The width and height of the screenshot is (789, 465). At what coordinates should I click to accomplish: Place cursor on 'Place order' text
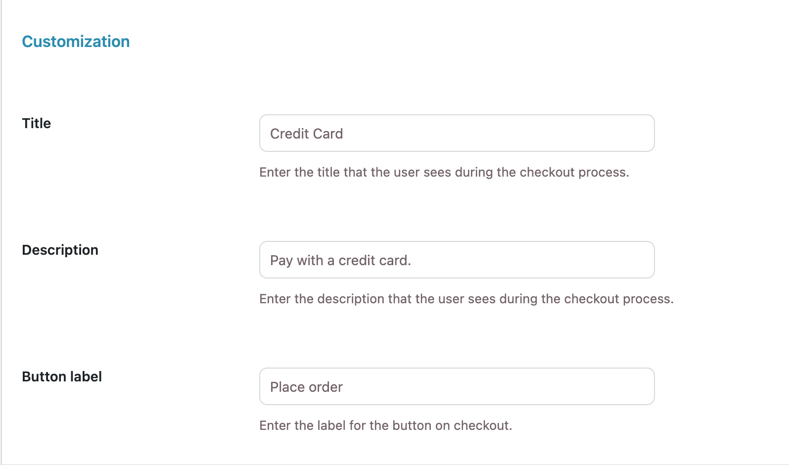pos(306,387)
